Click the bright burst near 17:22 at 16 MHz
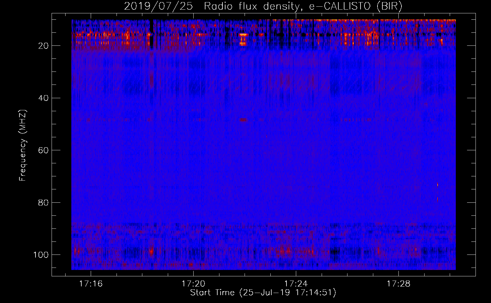This screenshot has height=303, width=491. click(x=243, y=35)
